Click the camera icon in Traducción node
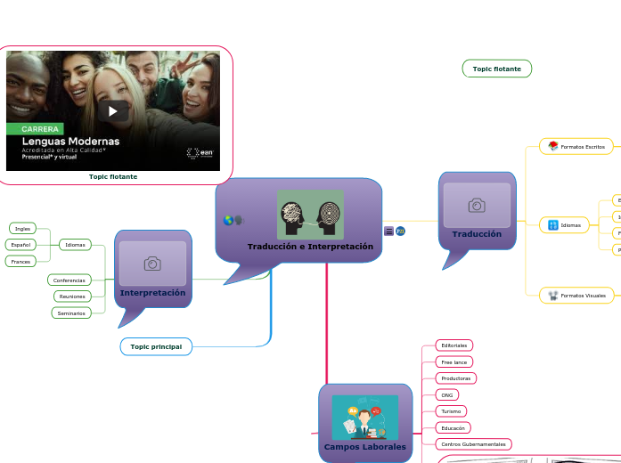 477,206
